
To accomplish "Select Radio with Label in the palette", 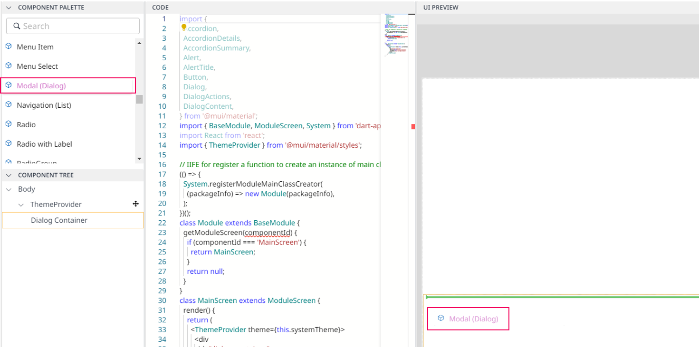I will pos(44,144).
